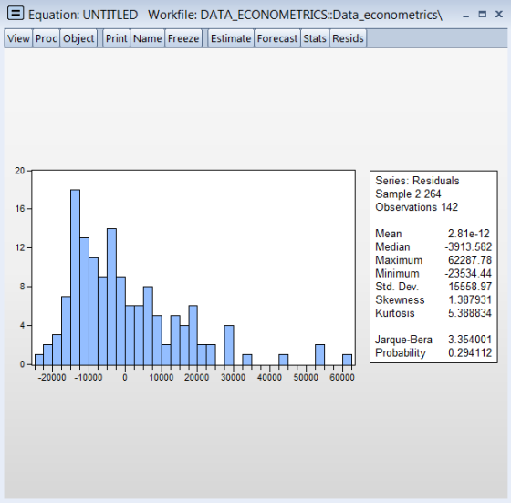Click the 'Sample 2 264' text
The image size is (511, 503).
pos(408,194)
